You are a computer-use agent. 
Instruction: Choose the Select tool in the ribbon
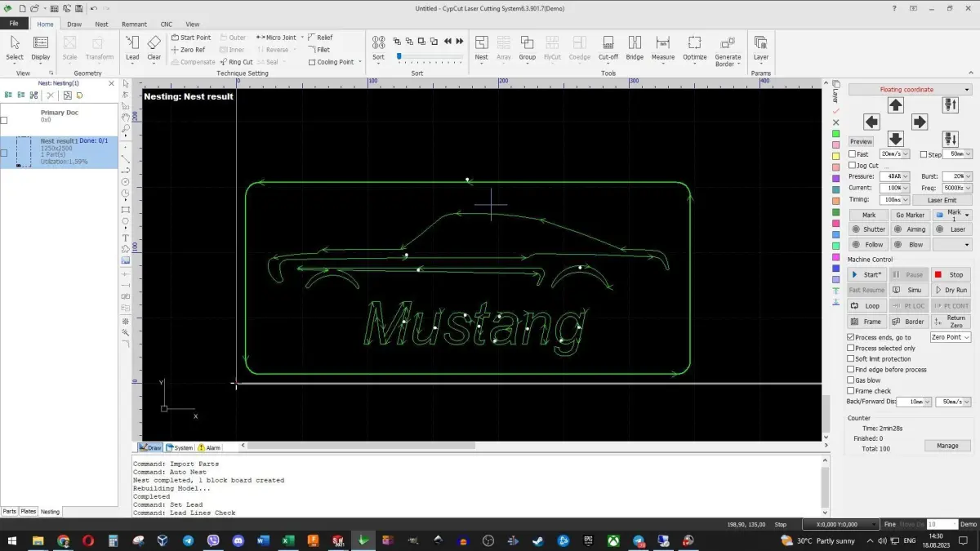[x=15, y=48]
